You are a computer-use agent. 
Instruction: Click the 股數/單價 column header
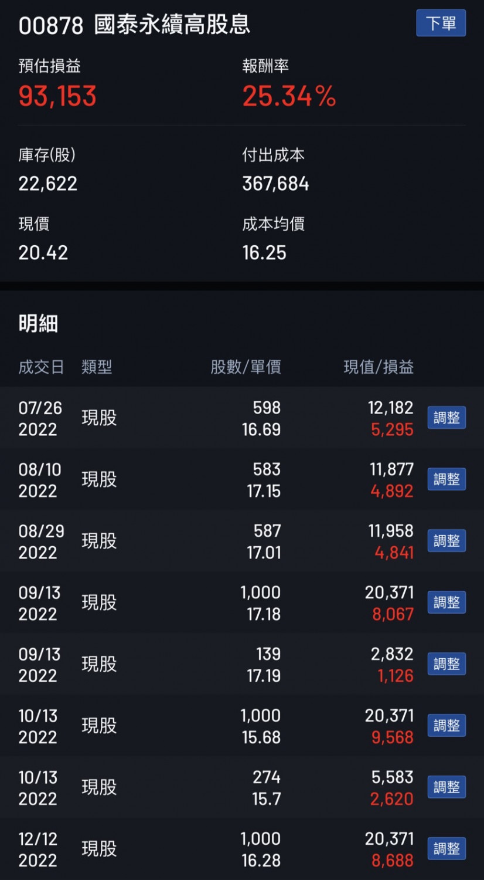(x=246, y=367)
